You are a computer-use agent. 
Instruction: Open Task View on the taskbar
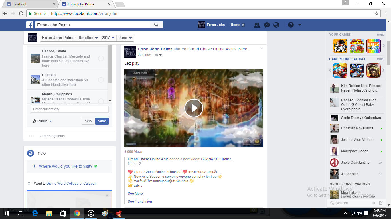(21, 213)
